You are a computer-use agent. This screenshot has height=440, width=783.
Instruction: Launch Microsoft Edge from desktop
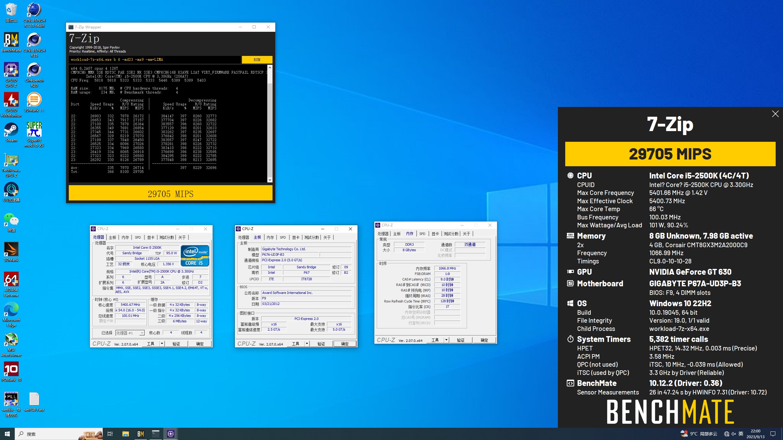pyautogui.click(x=11, y=314)
